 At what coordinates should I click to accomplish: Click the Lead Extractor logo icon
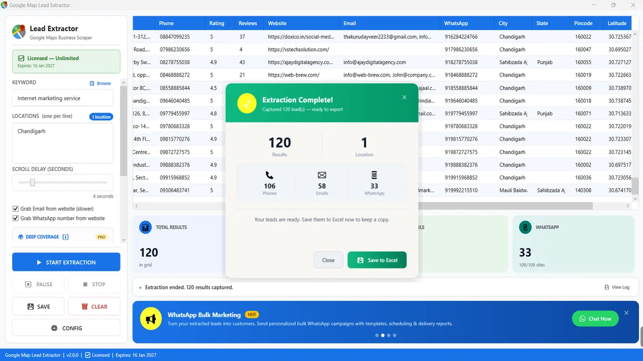pyautogui.click(x=19, y=32)
